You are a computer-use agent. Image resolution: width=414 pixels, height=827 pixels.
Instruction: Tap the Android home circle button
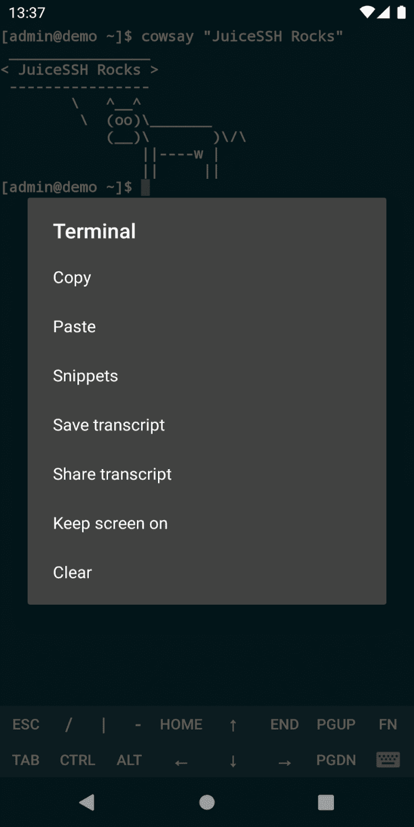tap(207, 802)
